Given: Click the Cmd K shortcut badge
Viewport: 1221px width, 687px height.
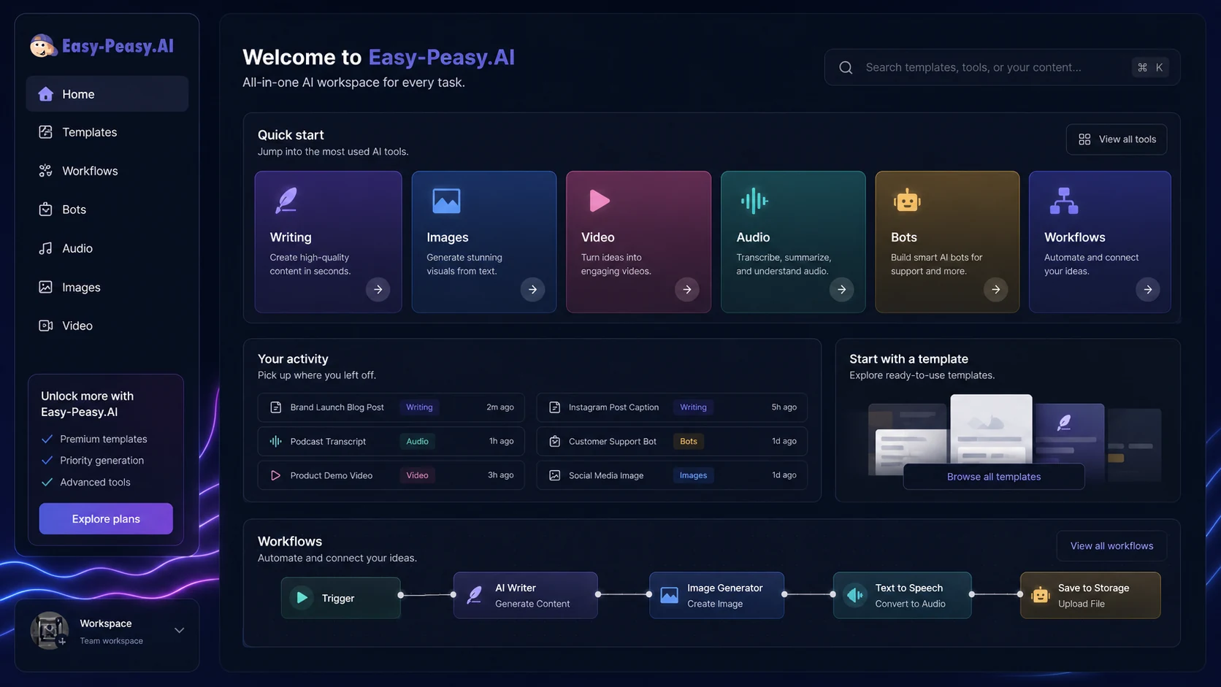Looking at the screenshot, I should [1150, 67].
